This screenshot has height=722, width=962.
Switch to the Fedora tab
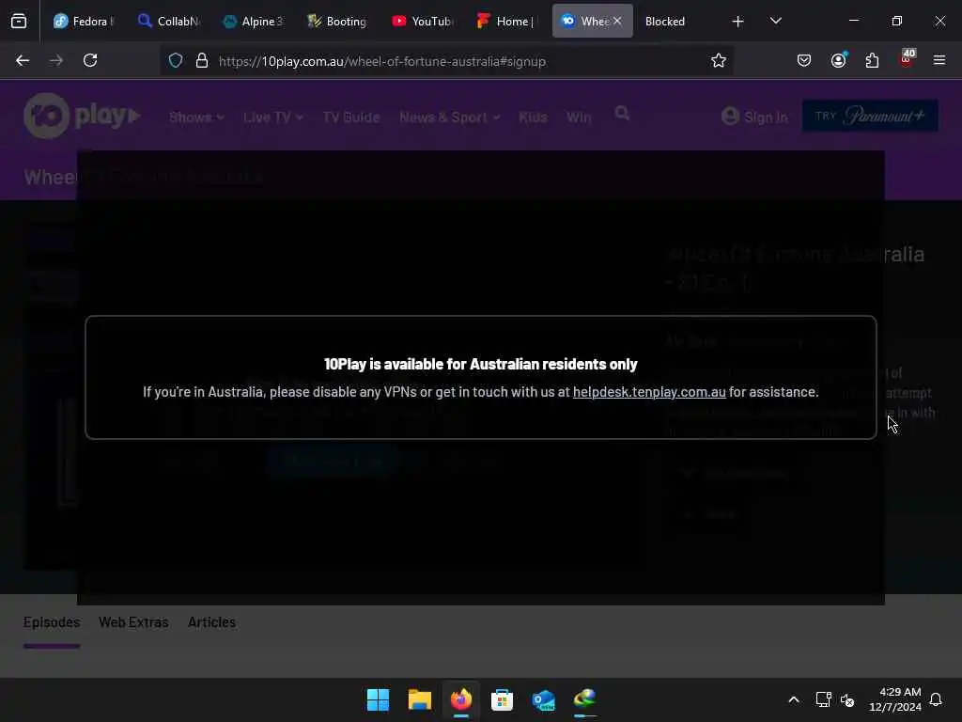point(83,21)
